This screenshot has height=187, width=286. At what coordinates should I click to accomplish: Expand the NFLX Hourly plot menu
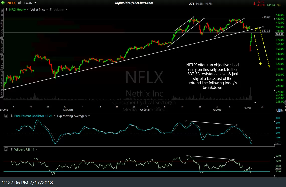point(28,9)
